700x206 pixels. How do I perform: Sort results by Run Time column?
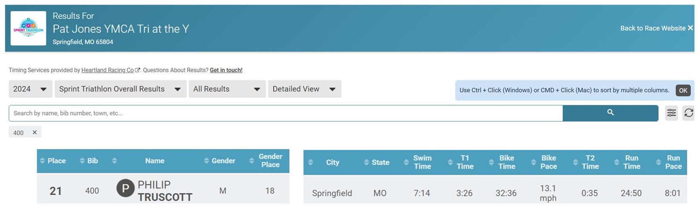coord(628,162)
